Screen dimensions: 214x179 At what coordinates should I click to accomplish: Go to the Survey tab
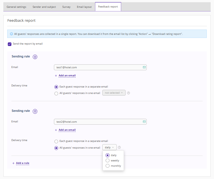(x=66, y=7)
